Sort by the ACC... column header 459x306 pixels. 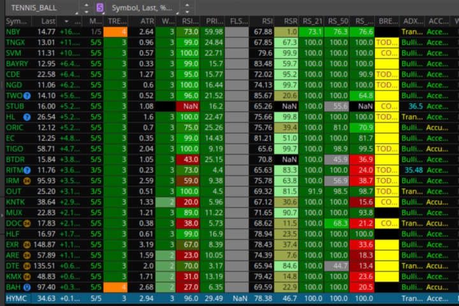pyautogui.click(x=437, y=22)
